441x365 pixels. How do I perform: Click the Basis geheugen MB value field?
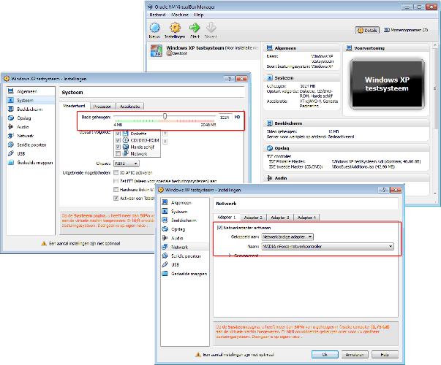225,117
